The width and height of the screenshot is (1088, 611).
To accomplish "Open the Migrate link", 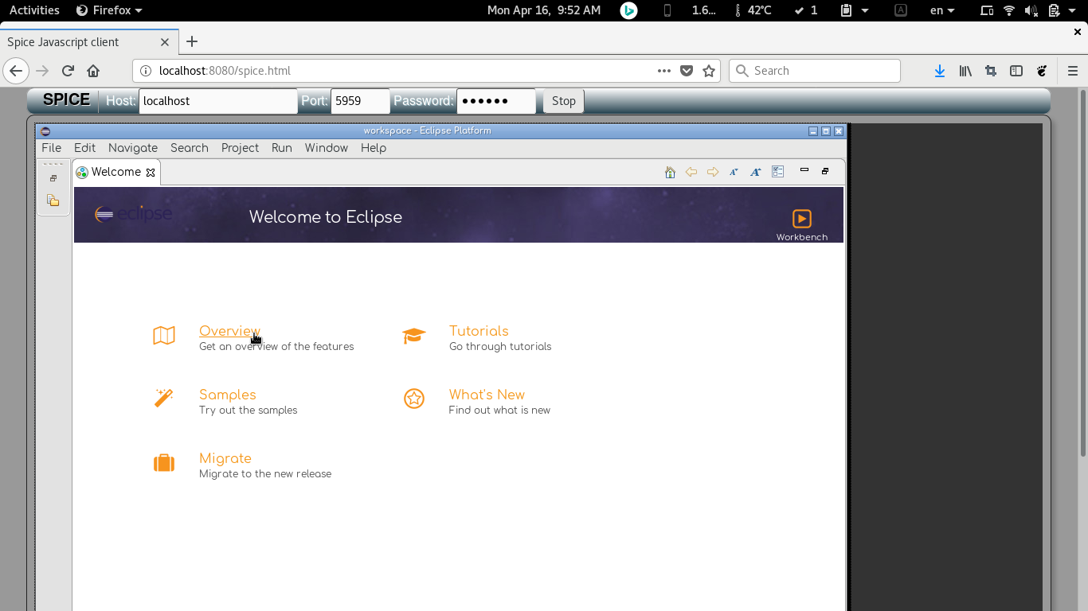I will (x=225, y=458).
